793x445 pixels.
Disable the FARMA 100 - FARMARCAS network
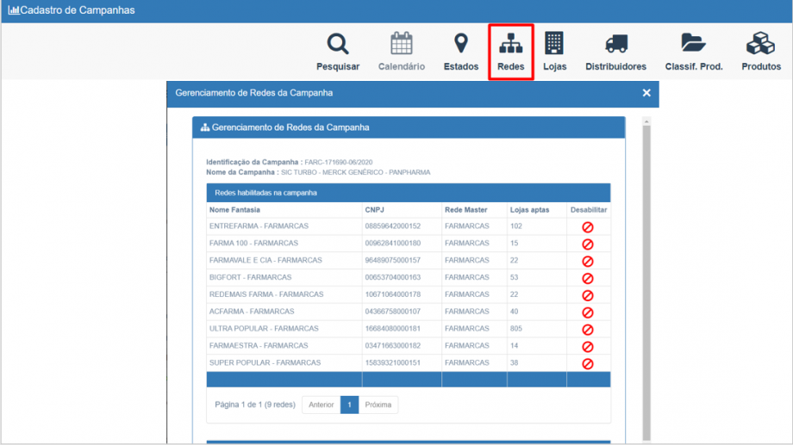click(x=588, y=244)
